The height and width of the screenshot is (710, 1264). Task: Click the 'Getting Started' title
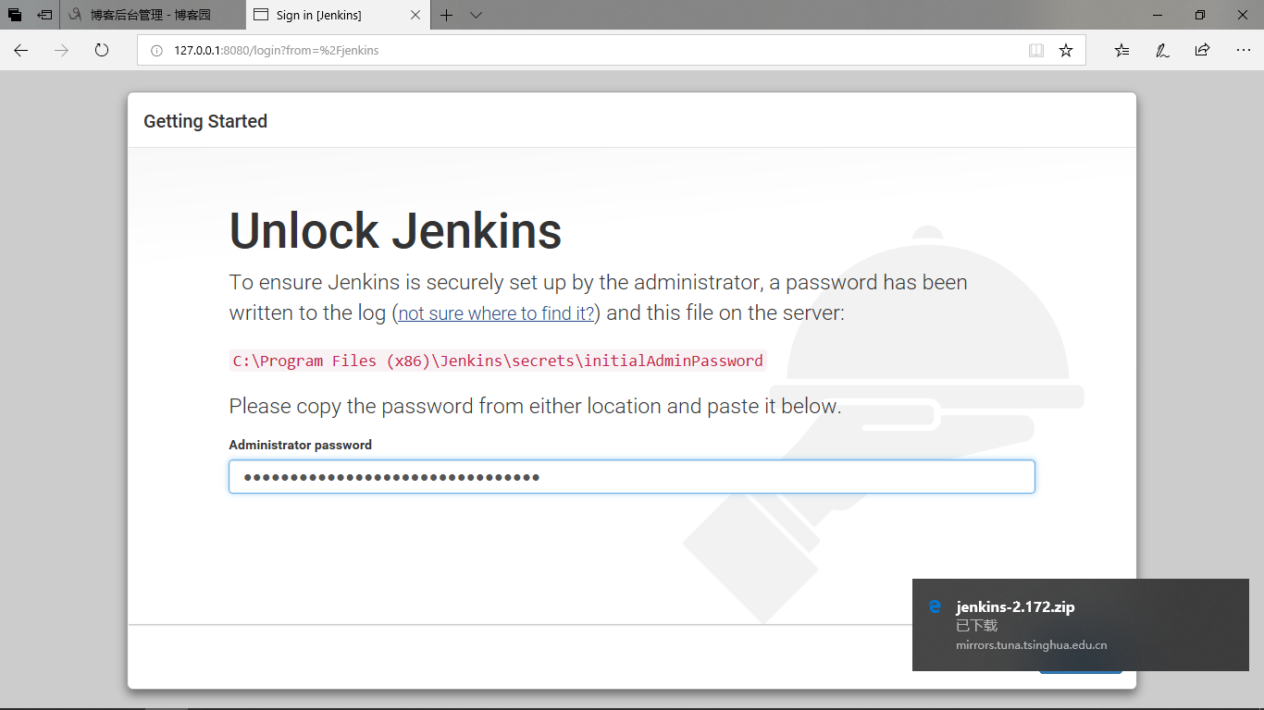pyautogui.click(x=205, y=121)
